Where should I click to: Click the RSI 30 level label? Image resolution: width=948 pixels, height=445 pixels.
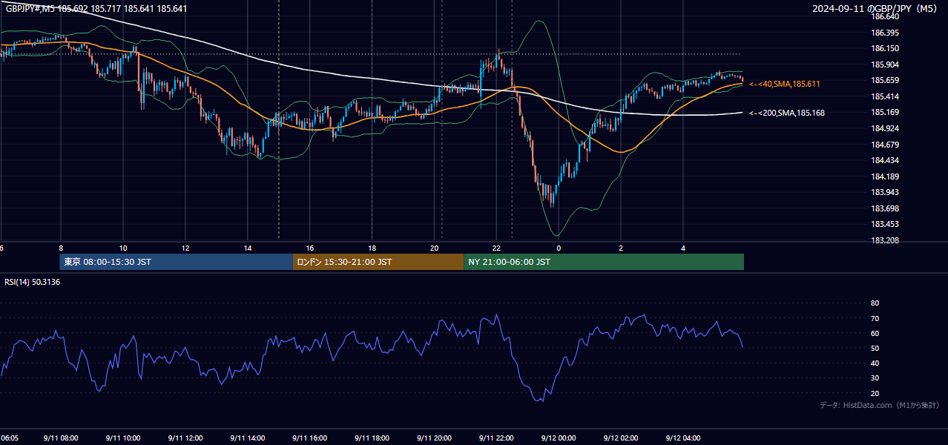(875, 378)
